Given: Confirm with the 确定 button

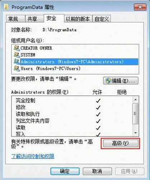Looking at the screenshot, I should [x=65, y=171].
